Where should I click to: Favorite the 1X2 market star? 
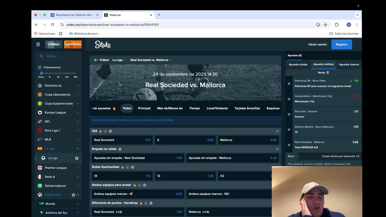(110, 131)
